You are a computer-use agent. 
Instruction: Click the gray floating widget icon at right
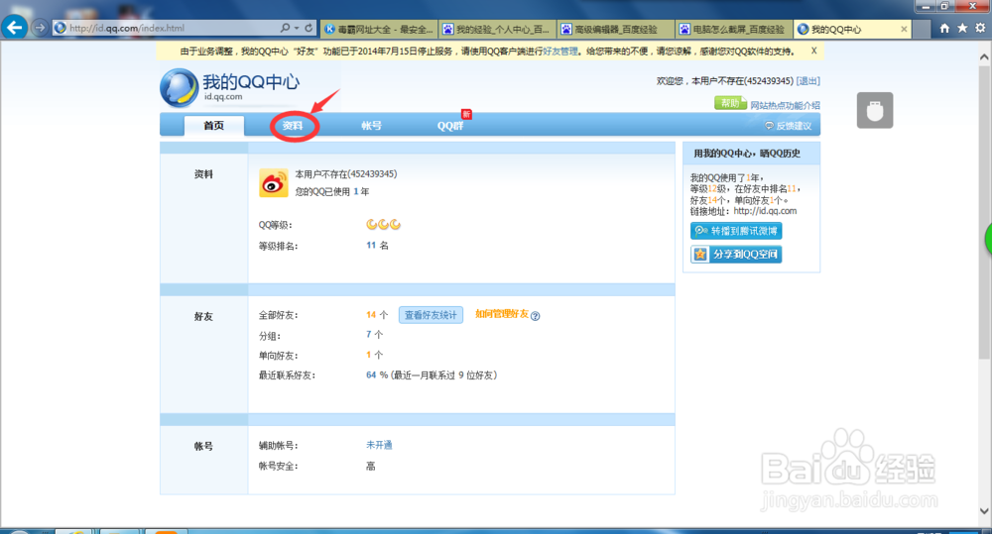875,111
